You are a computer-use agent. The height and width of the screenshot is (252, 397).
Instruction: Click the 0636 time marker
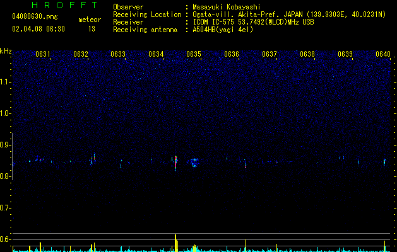click(x=232, y=54)
